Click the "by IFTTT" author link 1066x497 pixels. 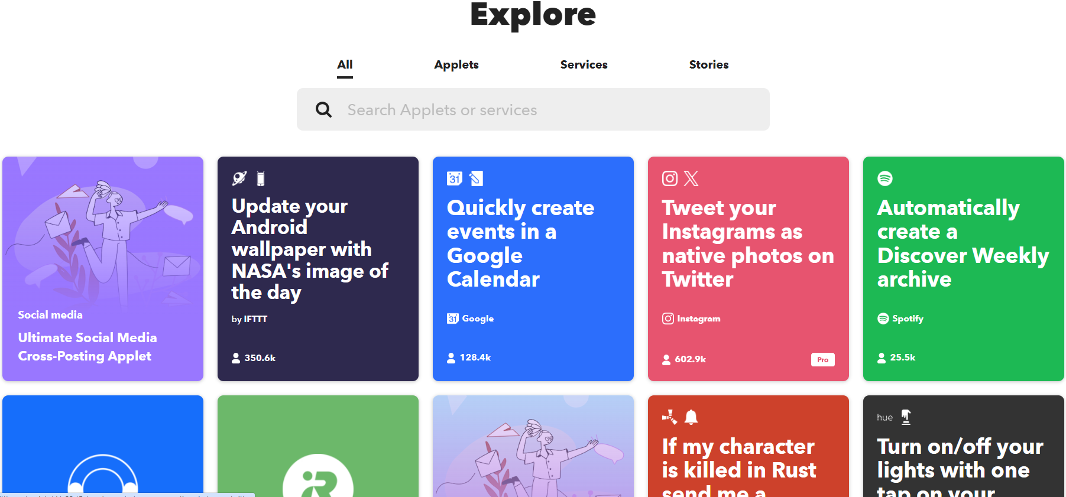[x=250, y=319]
